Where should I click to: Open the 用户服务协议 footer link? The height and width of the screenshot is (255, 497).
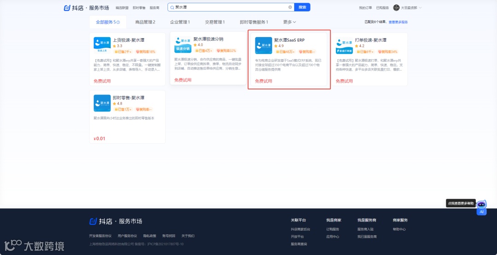click(127, 236)
